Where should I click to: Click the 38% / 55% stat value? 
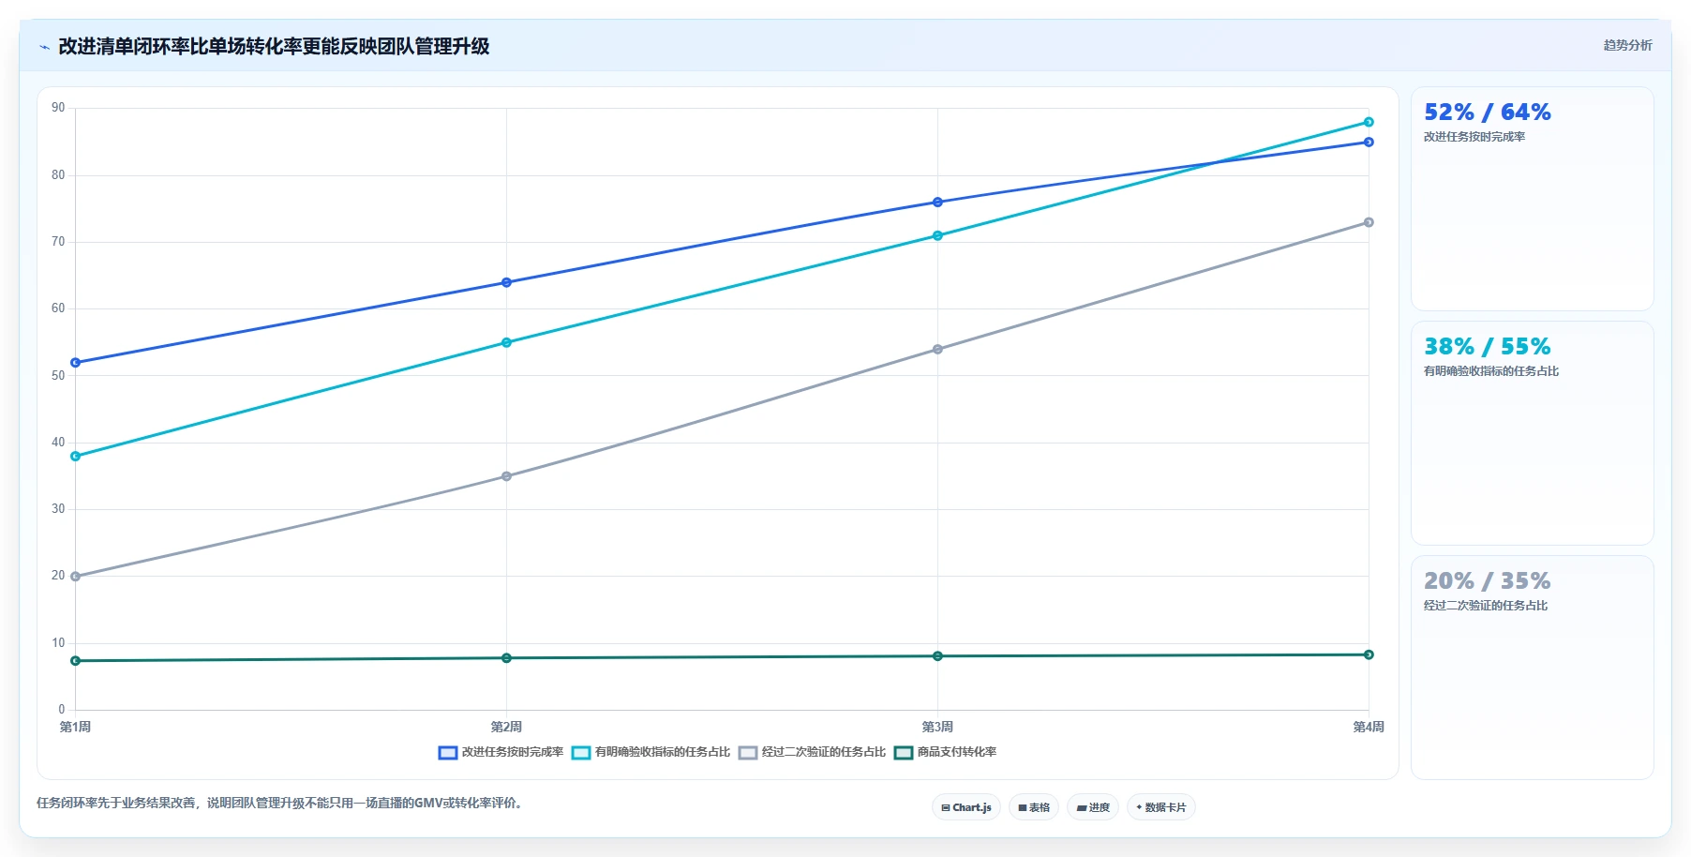pos(1487,347)
